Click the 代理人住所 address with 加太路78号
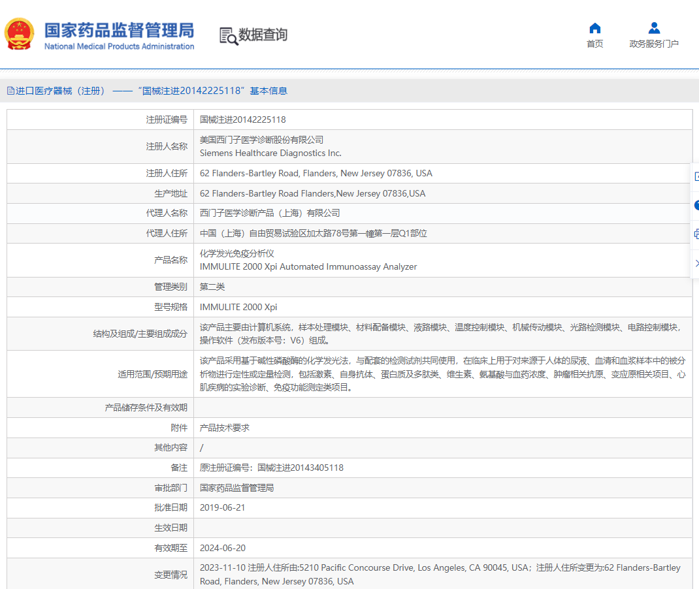Screen dimensions: 699x589 pyautogui.click(x=314, y=234)
